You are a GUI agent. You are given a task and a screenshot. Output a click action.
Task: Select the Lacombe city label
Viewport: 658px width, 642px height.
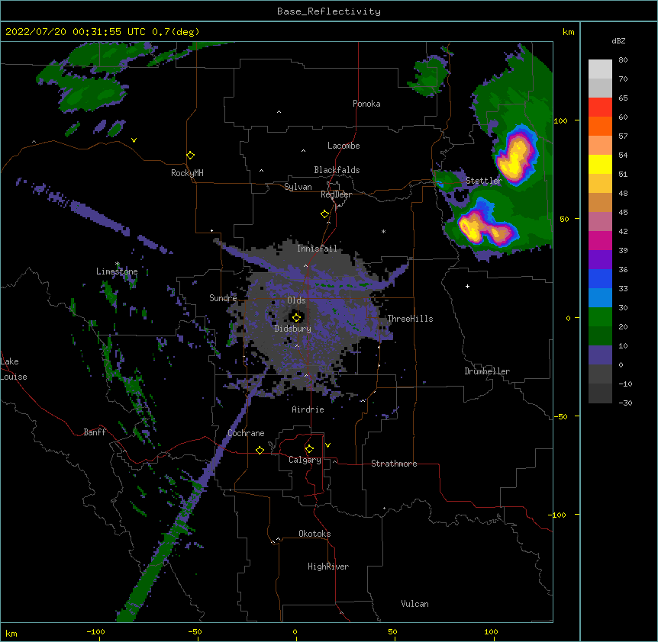(x=344, y=146)
